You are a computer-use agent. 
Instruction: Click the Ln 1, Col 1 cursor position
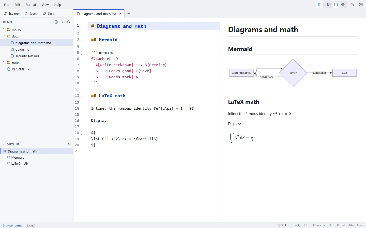click(300, 225)
